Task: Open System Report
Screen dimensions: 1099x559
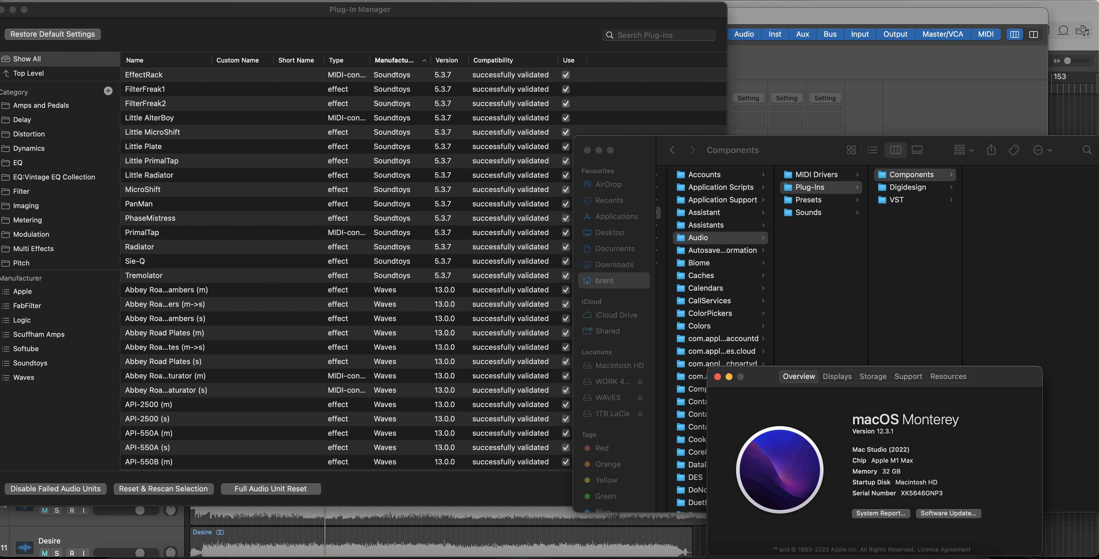Action: click(880, 513)
